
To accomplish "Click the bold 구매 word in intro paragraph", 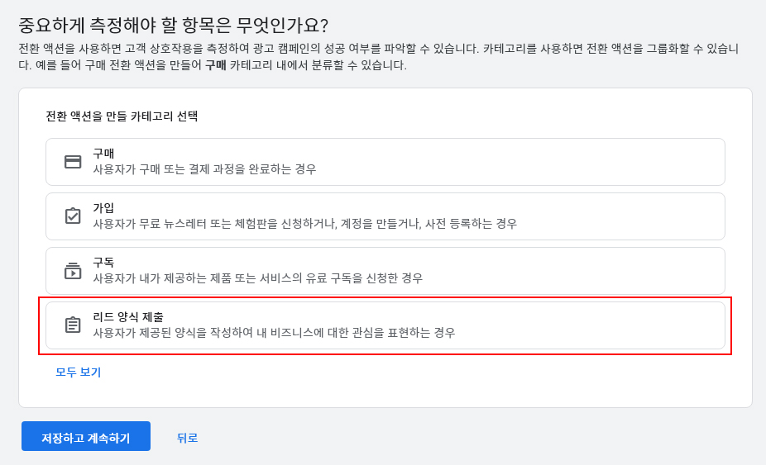I will [x=215, y=65].
